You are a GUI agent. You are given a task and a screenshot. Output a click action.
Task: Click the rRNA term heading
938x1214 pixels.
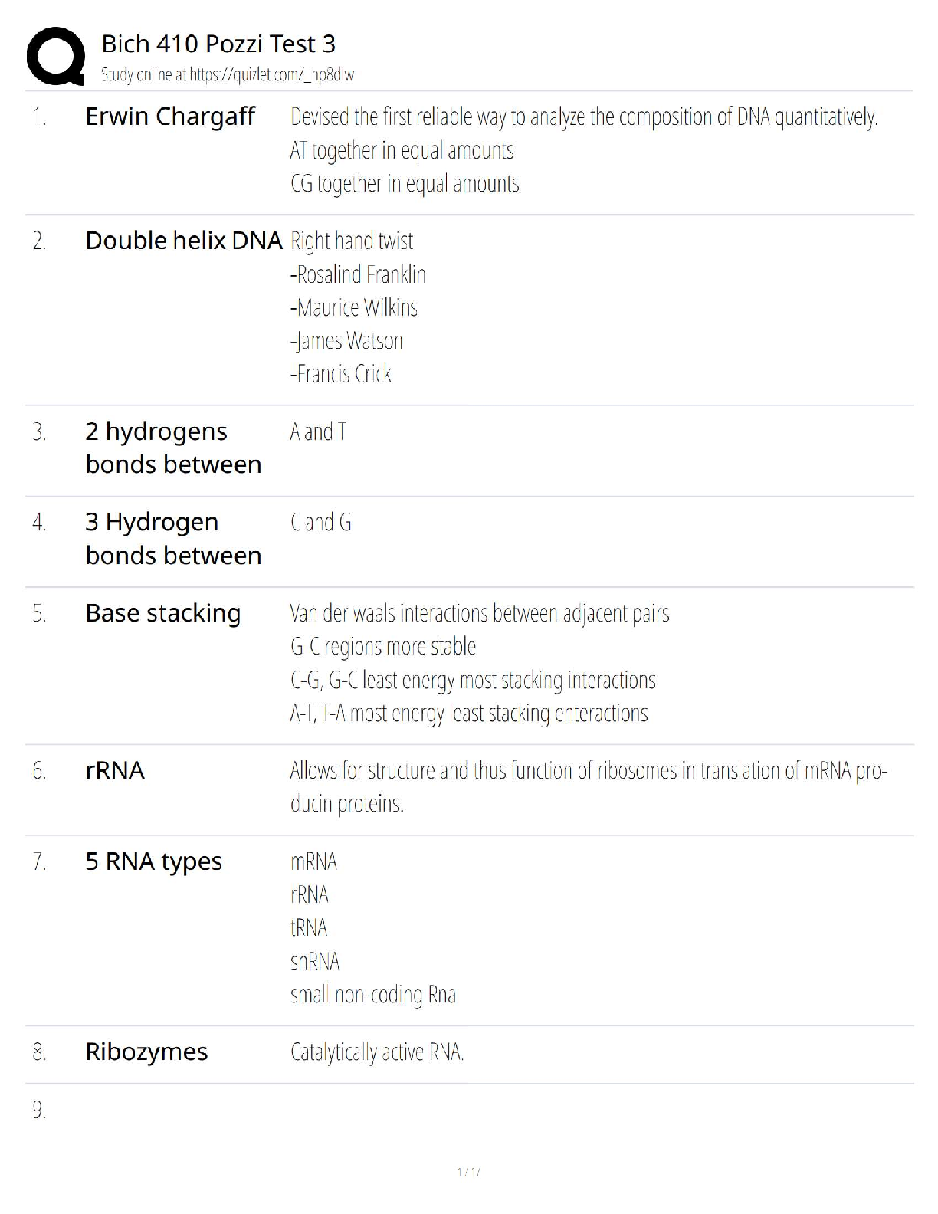[x=115, y=770]
